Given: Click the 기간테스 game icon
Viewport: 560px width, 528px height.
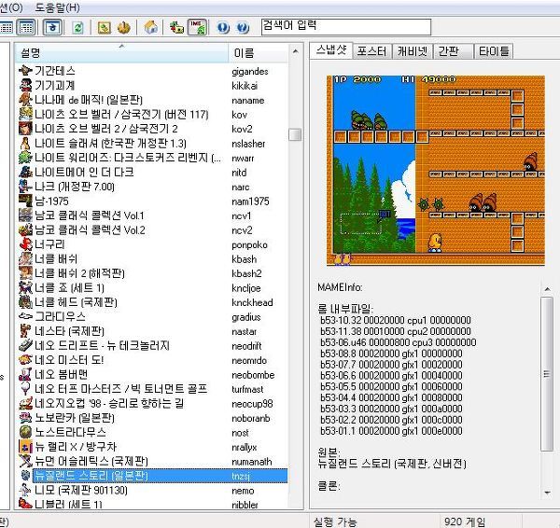Looking at the screenshot, I should [25, 71].
